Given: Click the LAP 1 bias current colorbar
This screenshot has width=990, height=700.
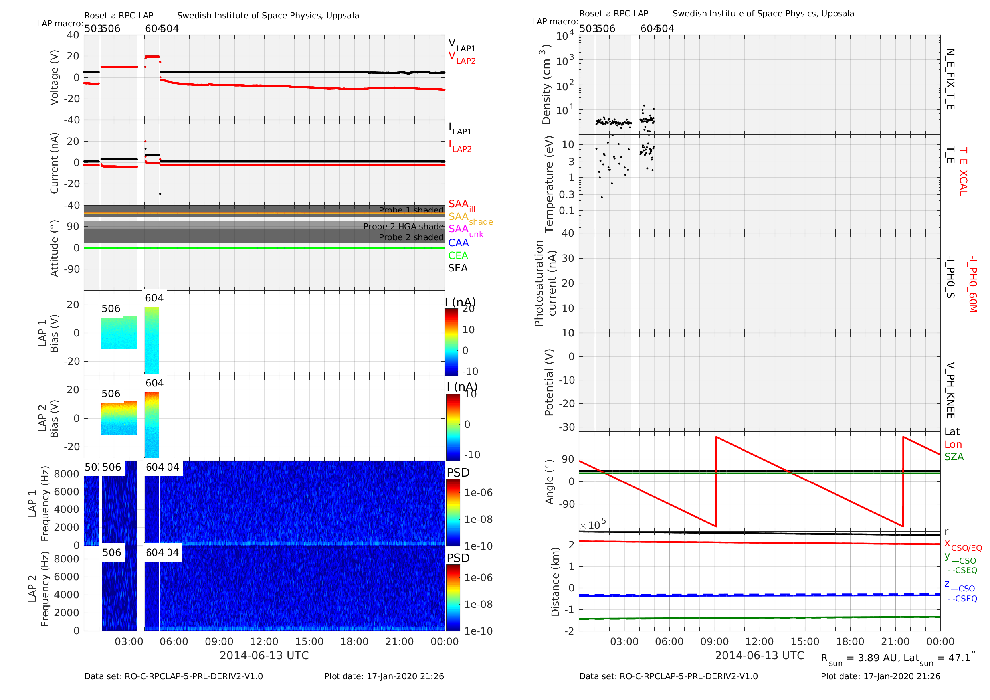Looking at the screenshot, I should click(x=451, y=342).
